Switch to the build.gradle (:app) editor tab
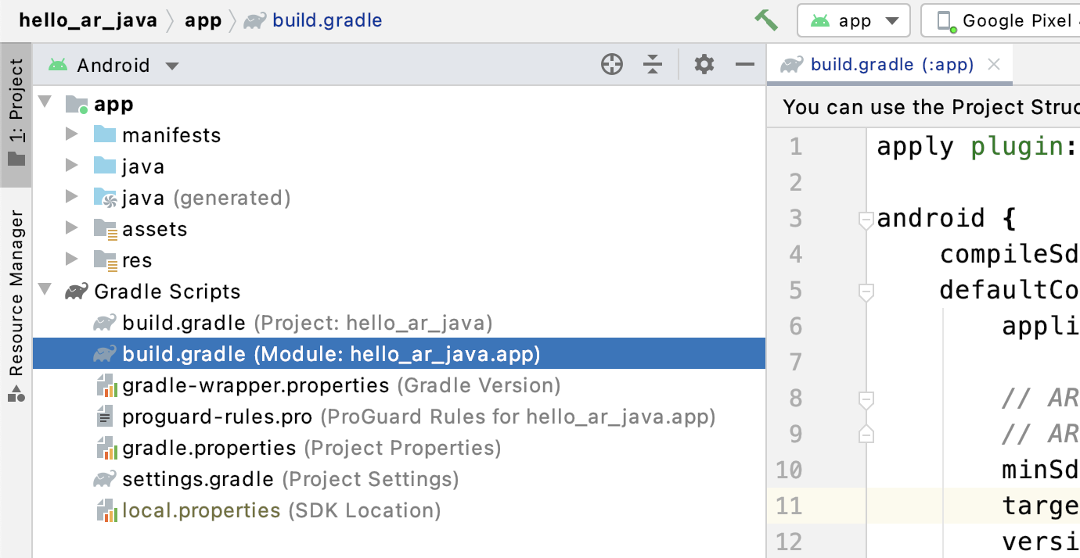The image size is (1080, 558). pos(891,63)
